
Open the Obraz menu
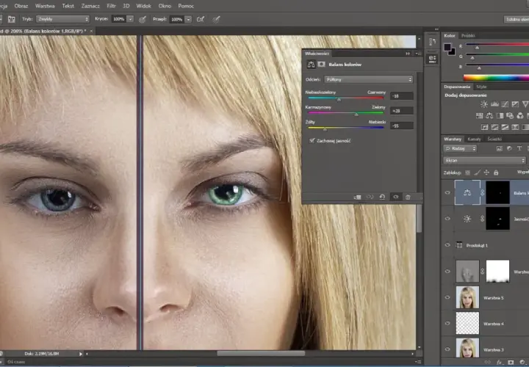[21, 6]
